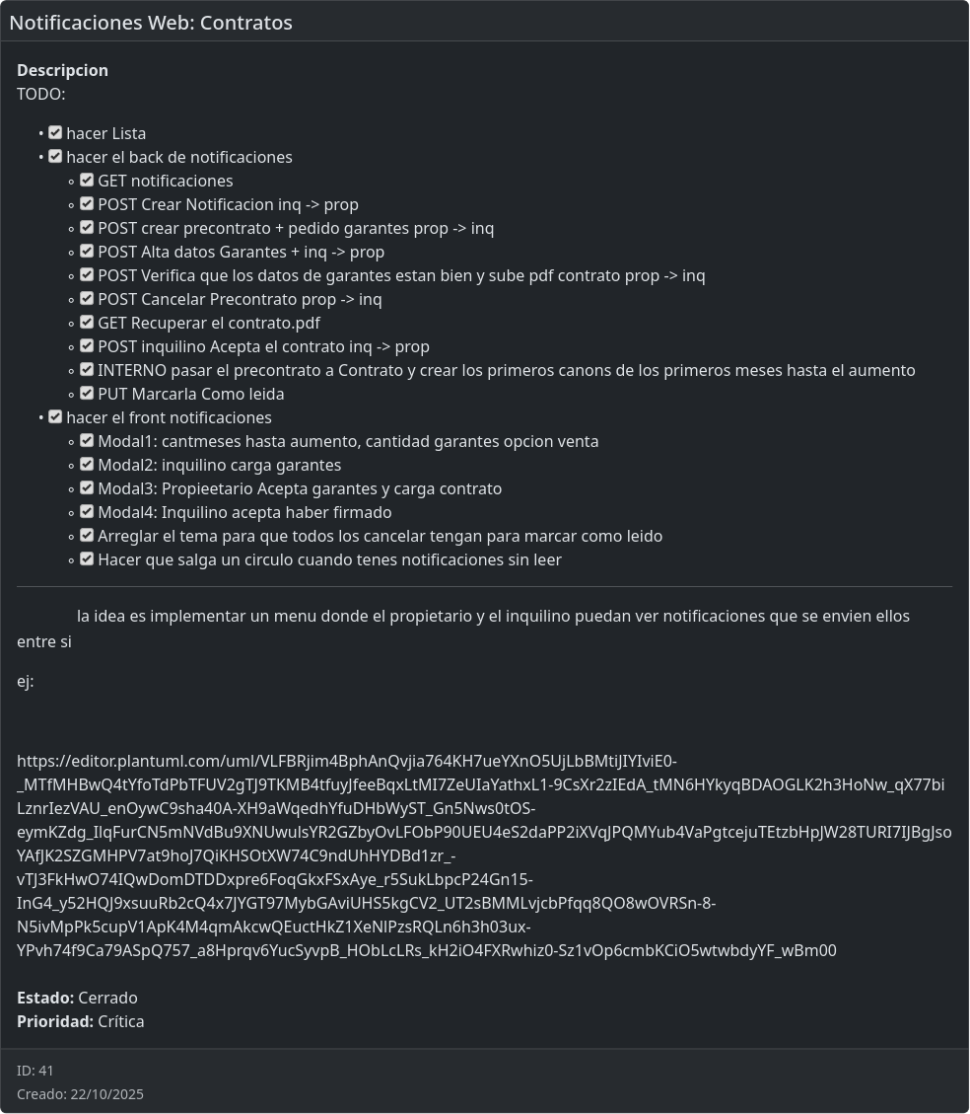Uncheck the "PUT Marcarla Como leida" checkbox
Screen dimensions: 970x1114
(87, 393)
